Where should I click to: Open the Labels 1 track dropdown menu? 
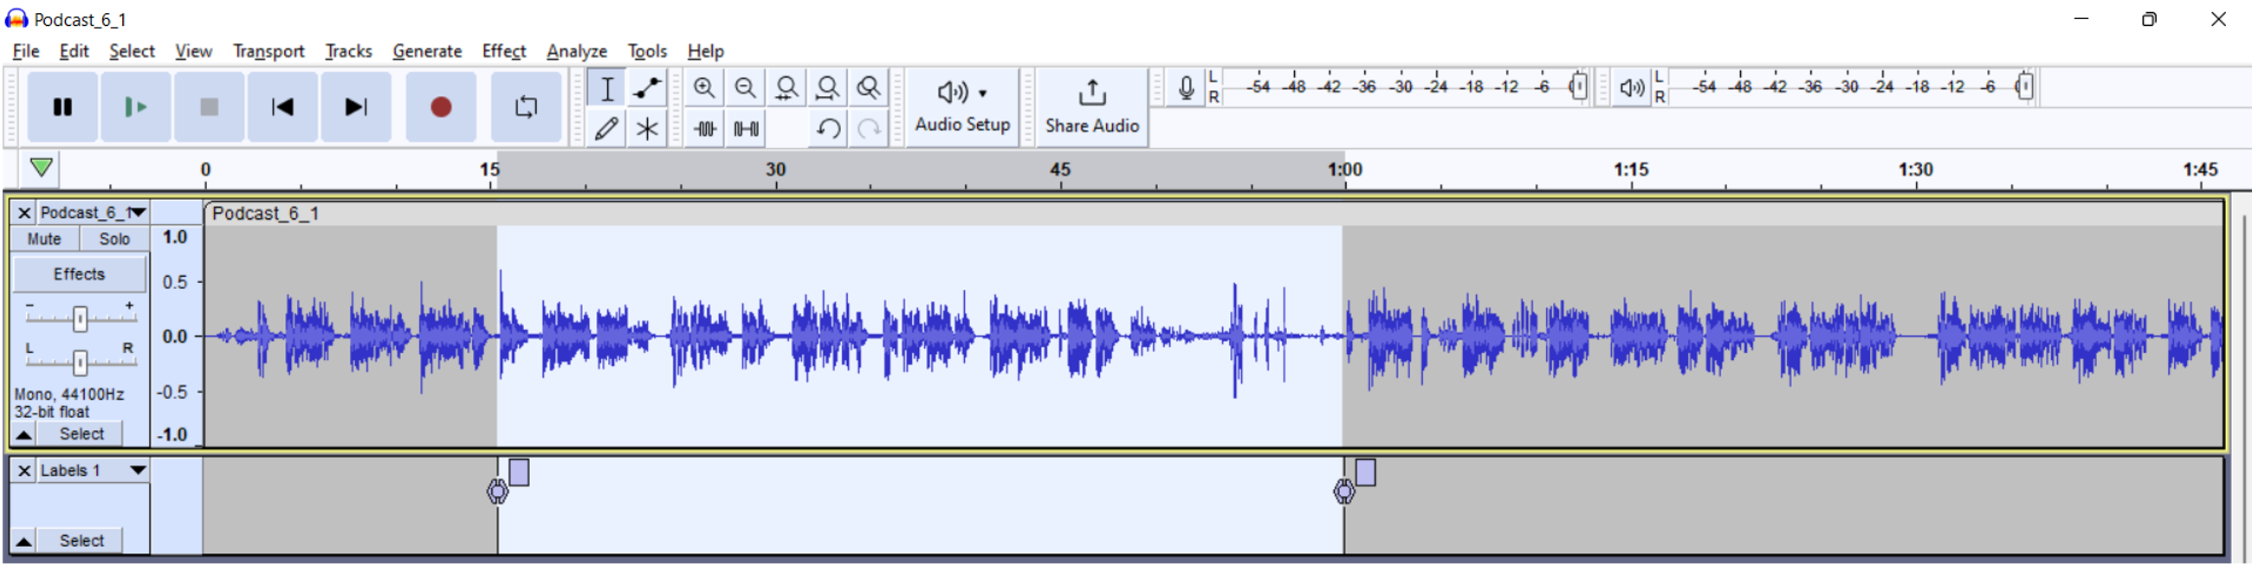tap(93, 471)
